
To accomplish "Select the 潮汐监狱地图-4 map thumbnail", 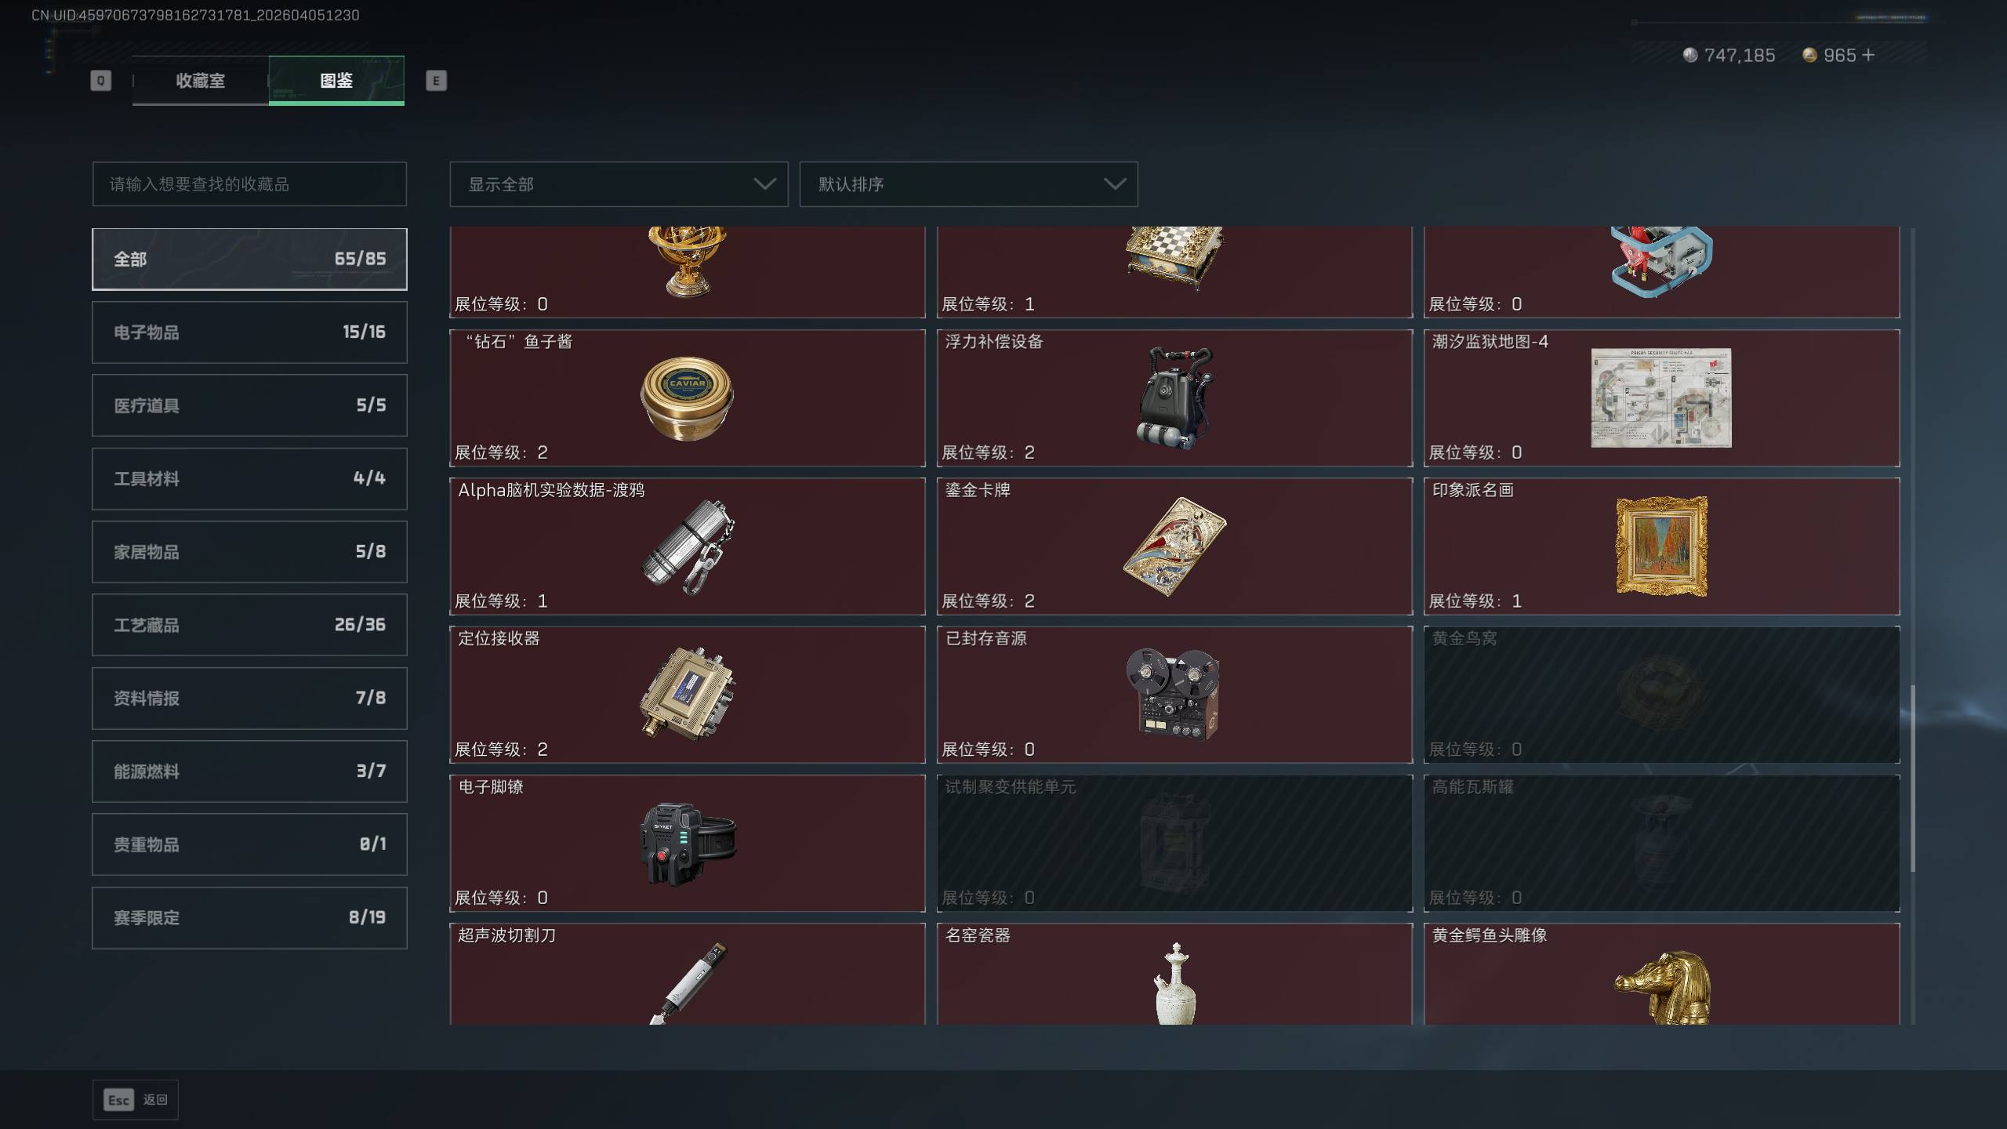I will click(1661, 398).
